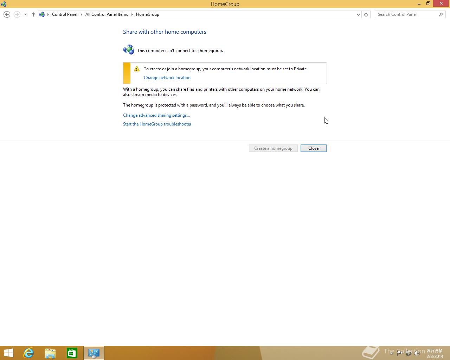Viewport: 450px width, 360px height.
Task: Minimize the HomeGroup window
Action: point(419,4)
